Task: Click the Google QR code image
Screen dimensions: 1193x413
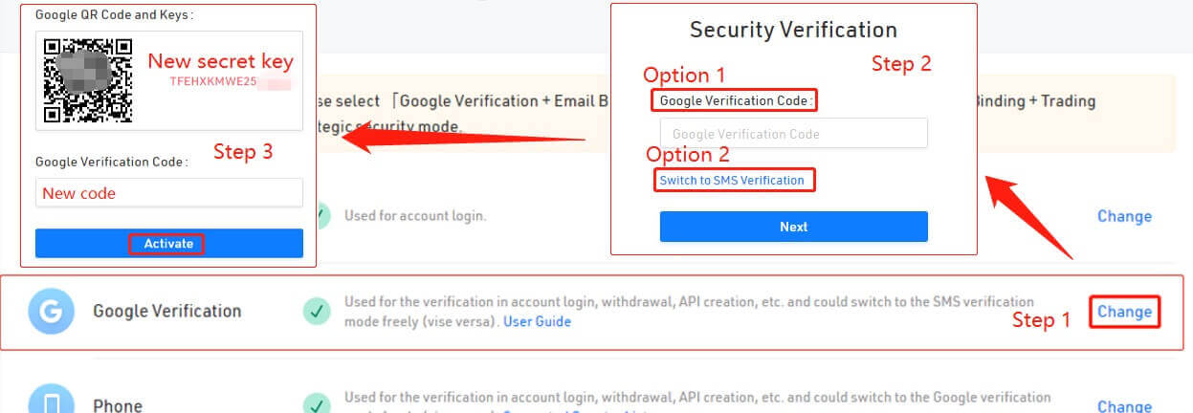Action: 87,80
